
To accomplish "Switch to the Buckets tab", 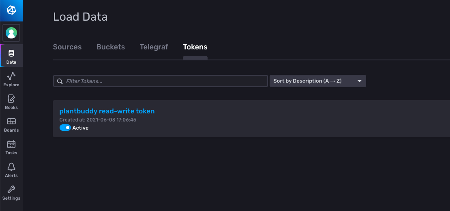I will click(x=111, y=47).
